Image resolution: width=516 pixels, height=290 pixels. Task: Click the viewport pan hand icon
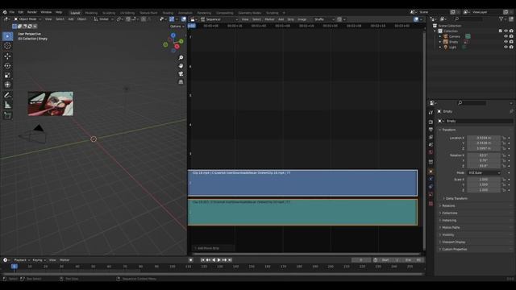click(181, 66)
